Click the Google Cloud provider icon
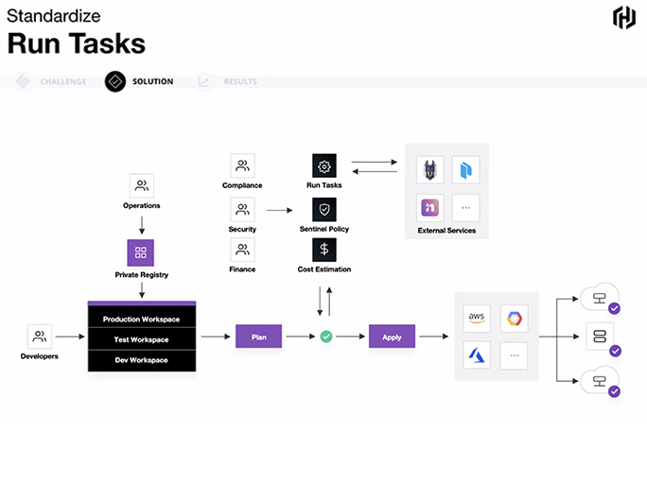Image resolution: width=647 pixels, height=485 pixels. click(515, 319)
